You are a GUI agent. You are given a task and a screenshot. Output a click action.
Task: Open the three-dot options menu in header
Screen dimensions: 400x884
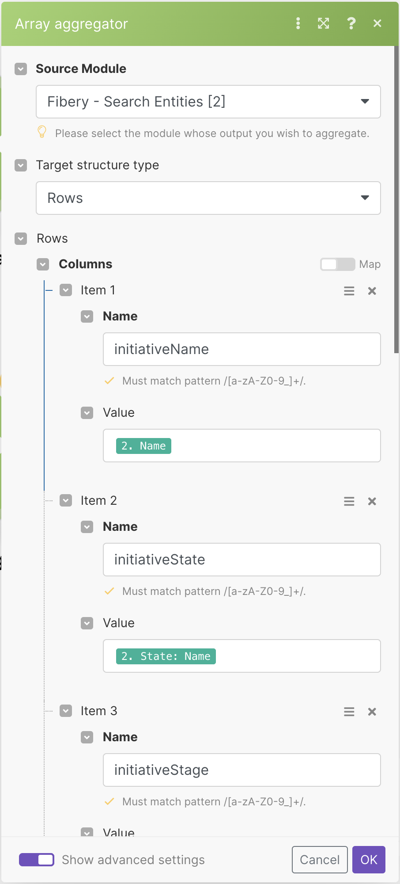coord(298,23)
